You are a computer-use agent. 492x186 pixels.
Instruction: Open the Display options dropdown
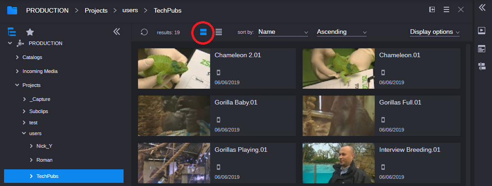pos(434,32)
